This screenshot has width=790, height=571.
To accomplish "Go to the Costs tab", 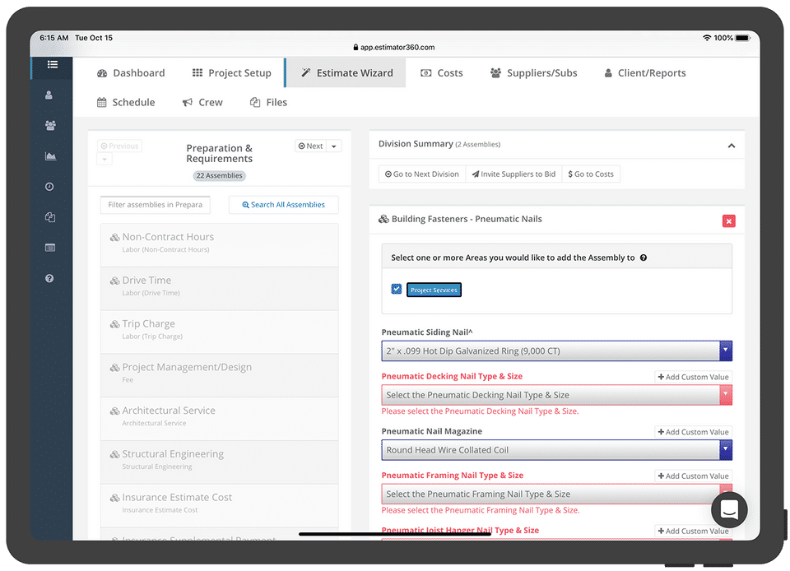I will tap(441, 73).
